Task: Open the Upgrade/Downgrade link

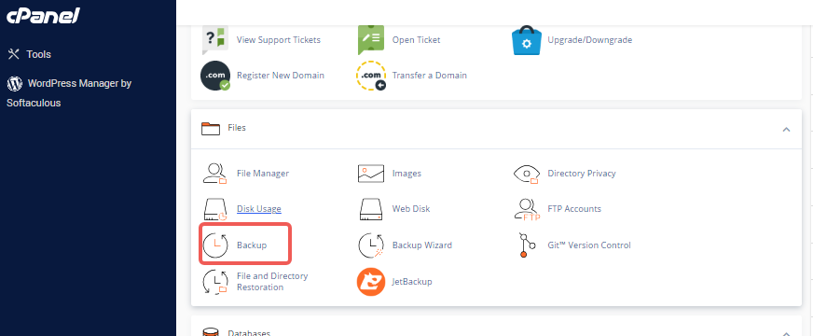Action: point(590,39)
